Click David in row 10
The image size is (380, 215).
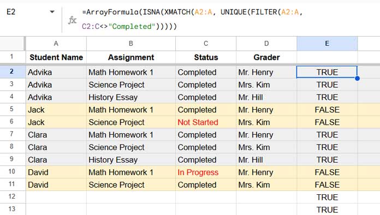pyautogui.click(x=56, y=172)
